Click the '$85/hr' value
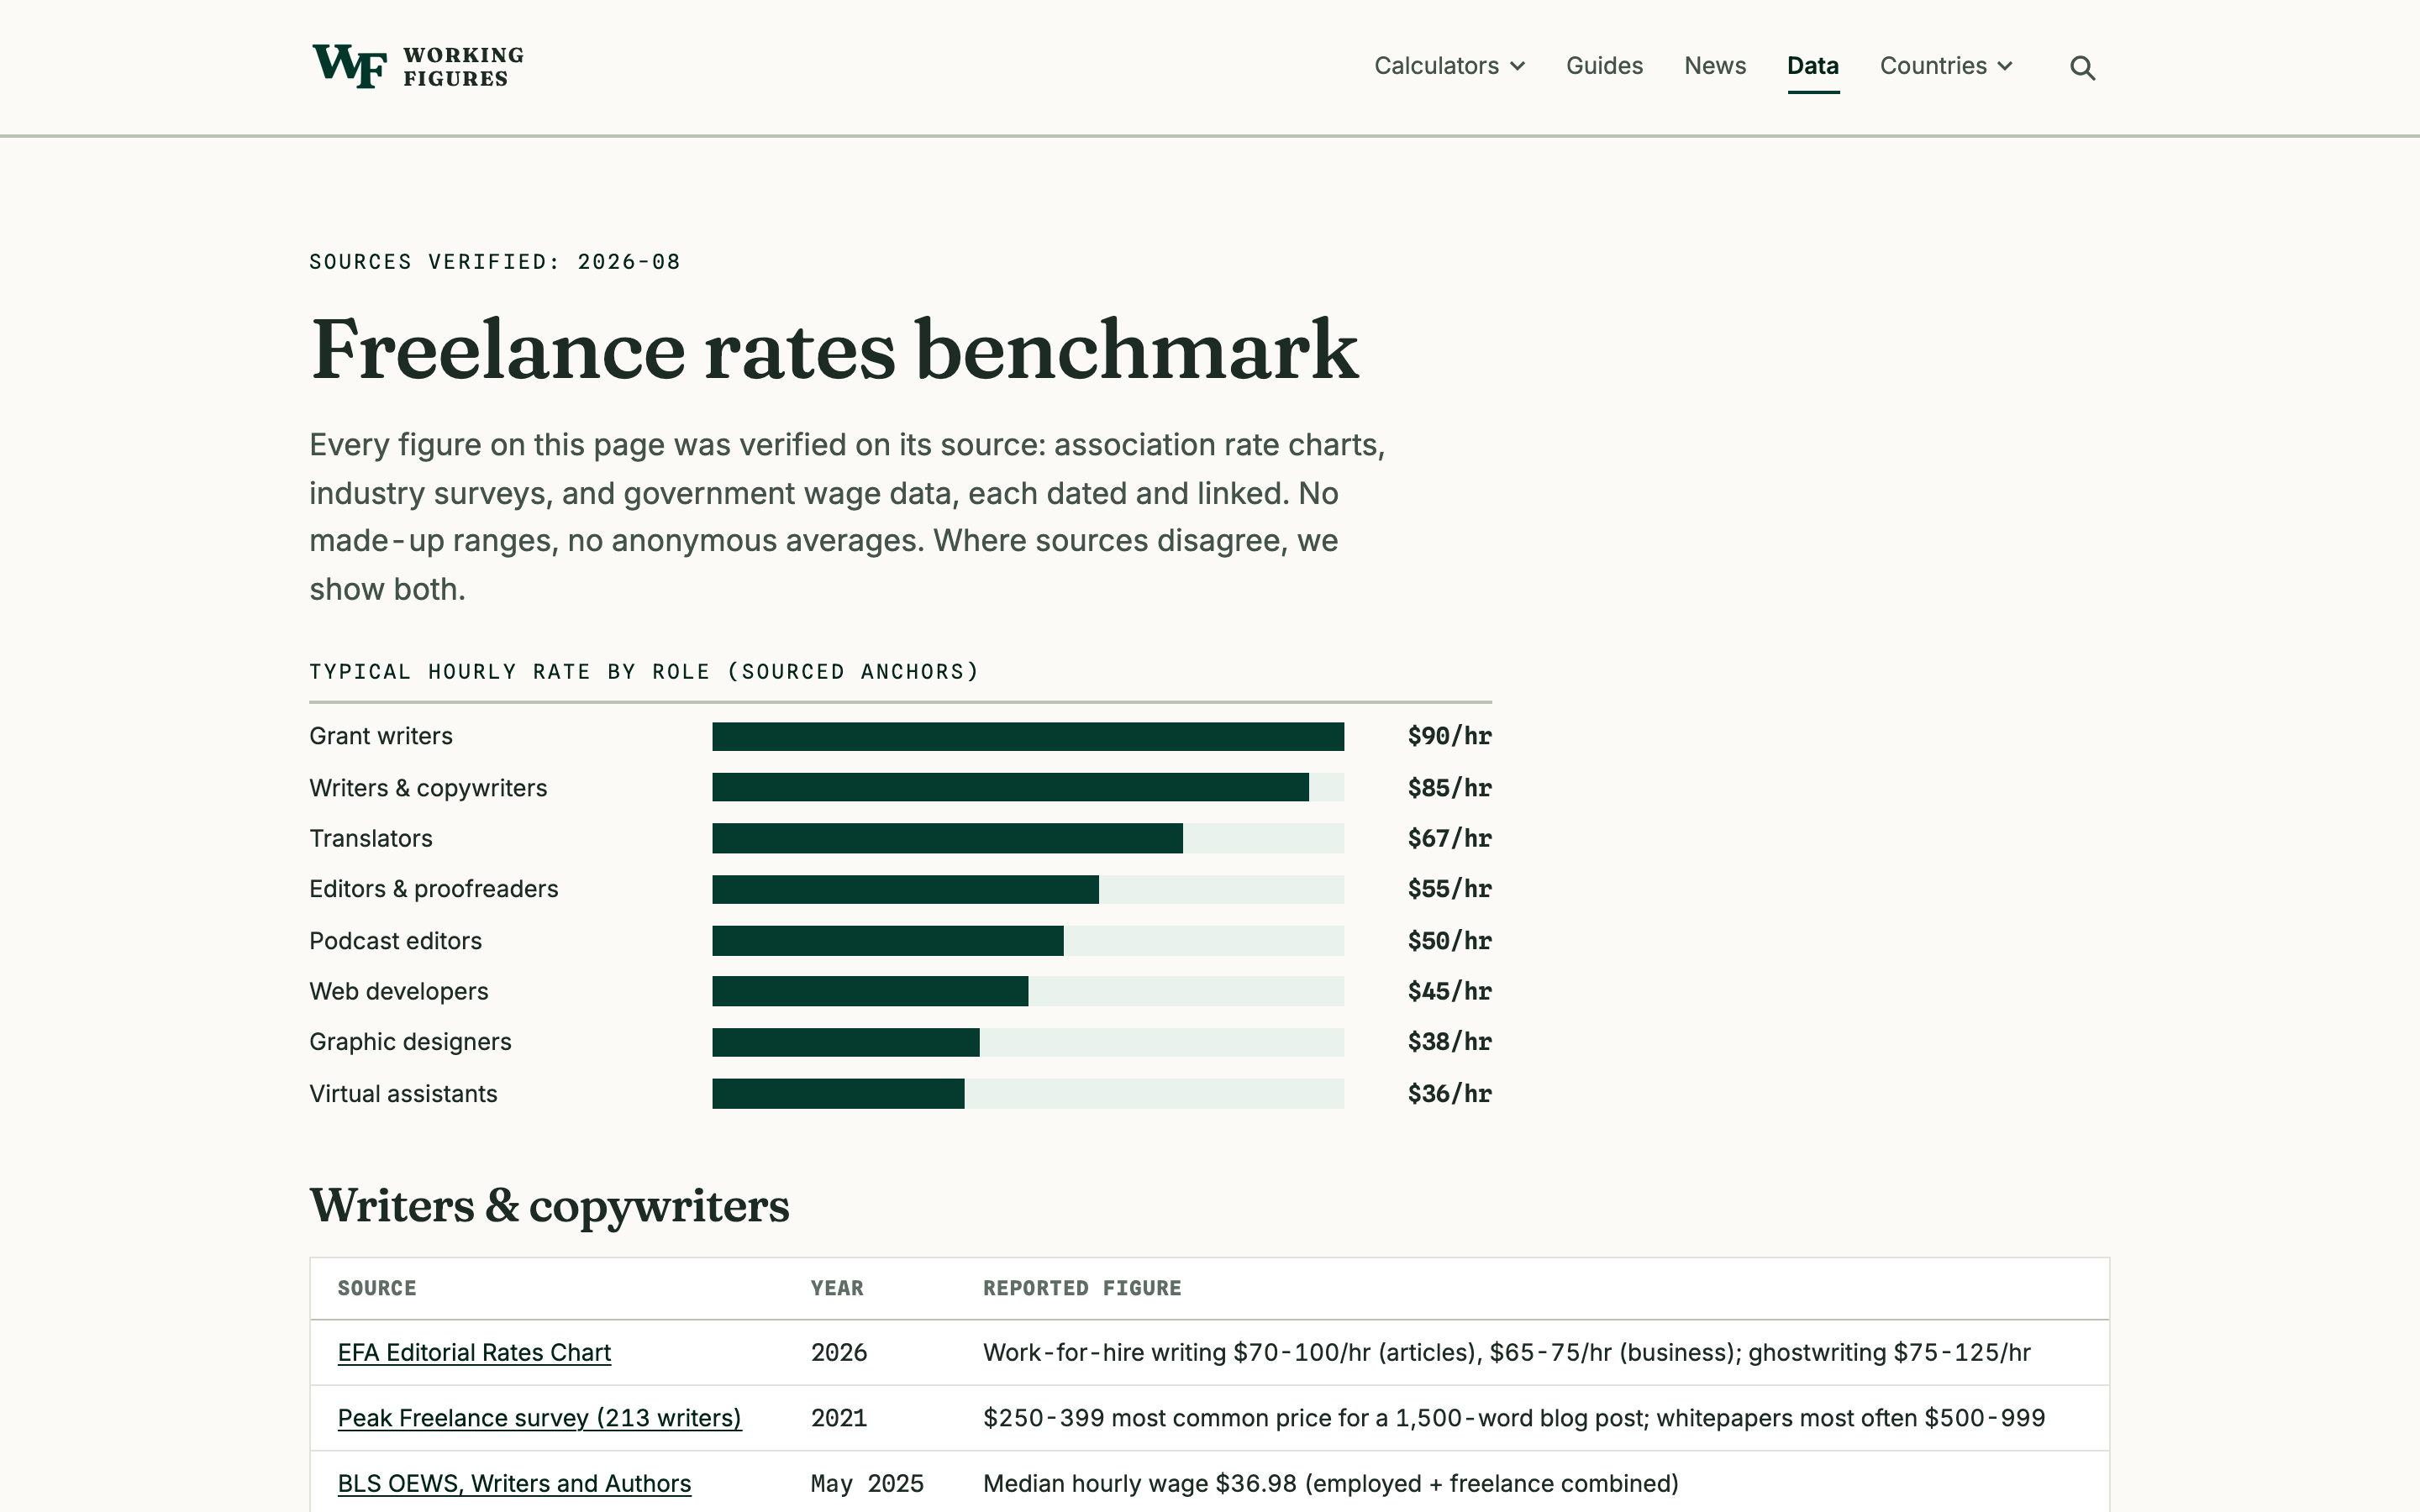The height and width of the screenshot is (1512, 2420). tap(1449, 787)
